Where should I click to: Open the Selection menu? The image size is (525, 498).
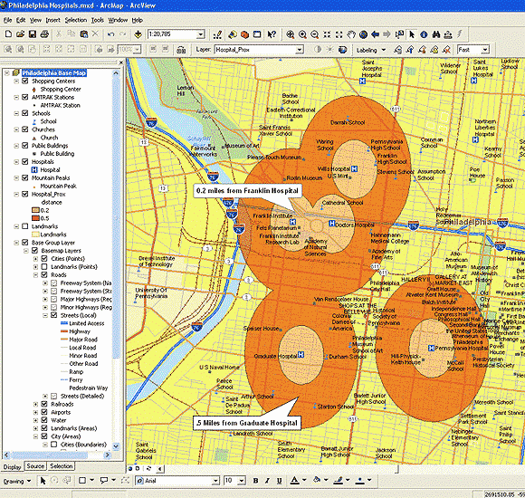76,20
